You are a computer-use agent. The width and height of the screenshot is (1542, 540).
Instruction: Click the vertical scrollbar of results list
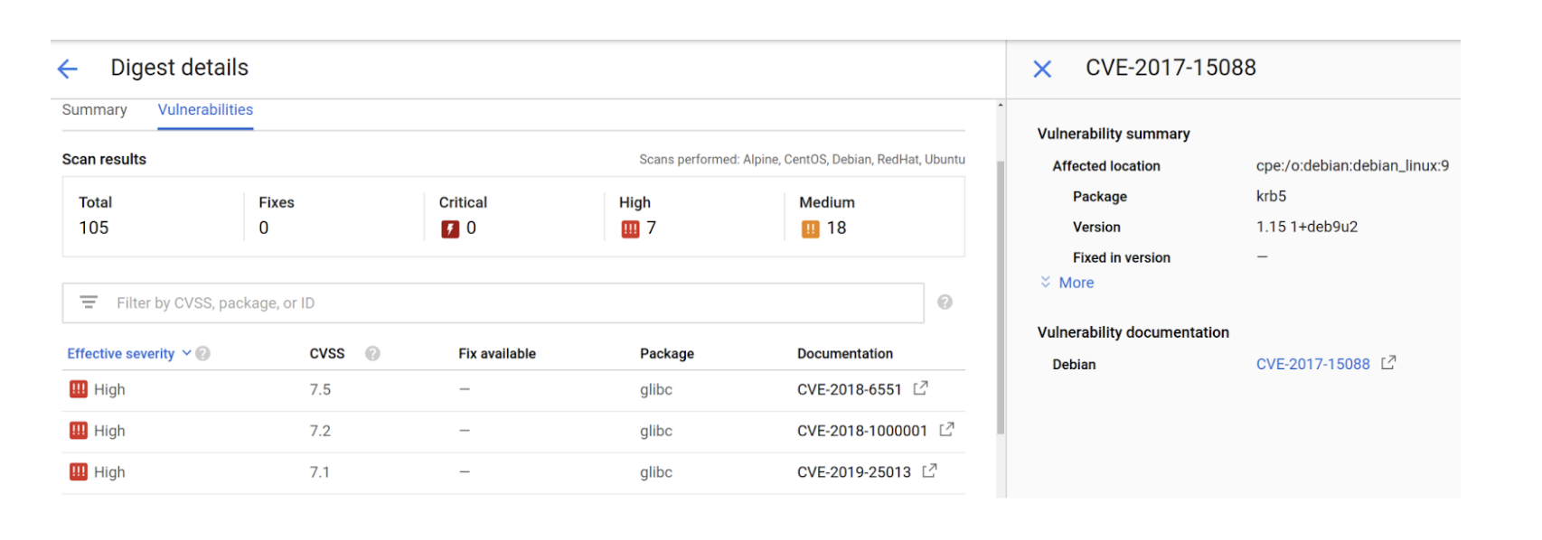coord(1001,298)
